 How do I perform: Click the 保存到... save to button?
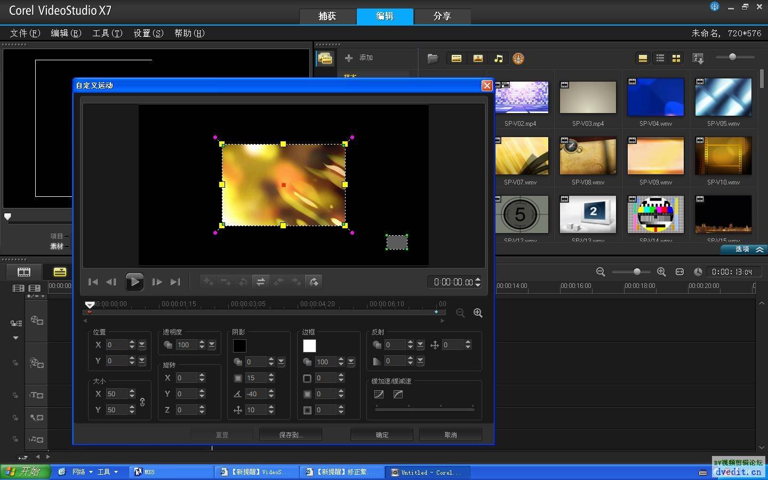[x=291, y=435]
